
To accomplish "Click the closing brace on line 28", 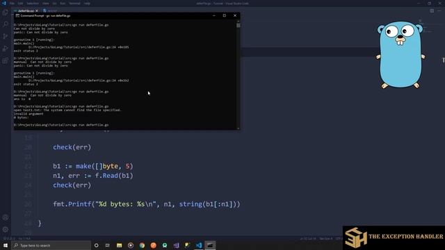I will 40,224.
